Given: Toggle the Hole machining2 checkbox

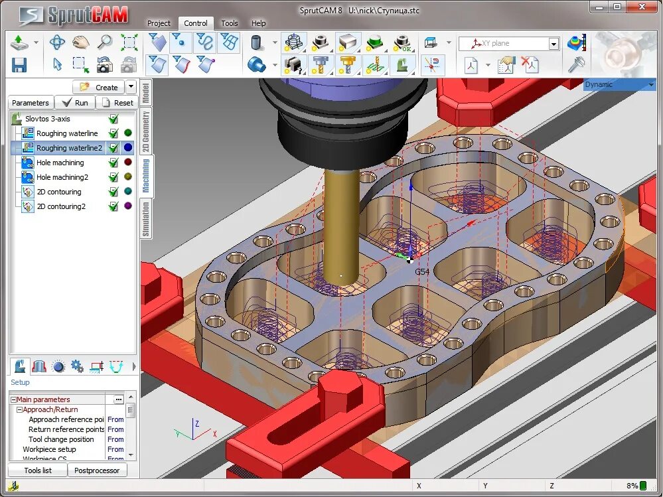Looking at the screenshot, I should (x=113, y=177).
